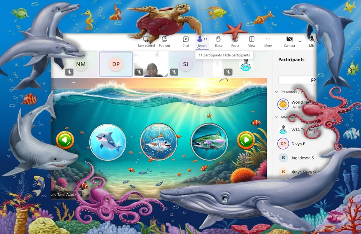The image size is (361, 234).
Task: Show next participant video tiles
Action: click(217, 64)
